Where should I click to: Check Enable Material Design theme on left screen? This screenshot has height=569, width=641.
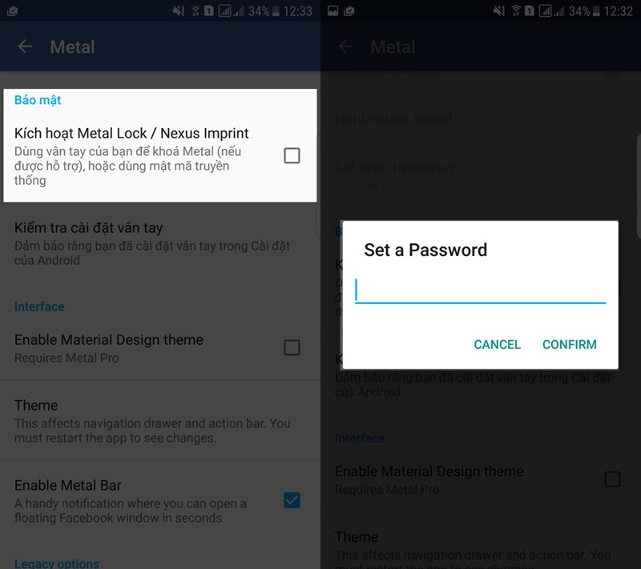pos(292,348)
